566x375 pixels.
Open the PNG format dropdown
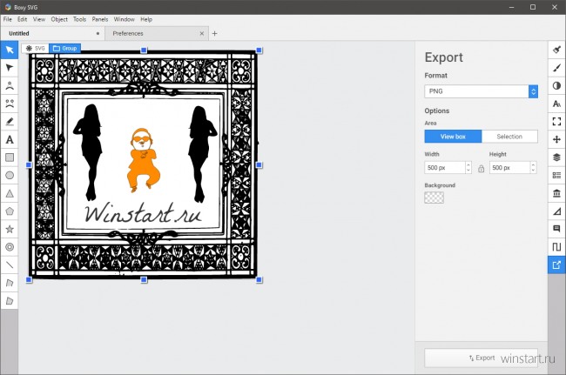pyautogui.click(x=482, y=91)
